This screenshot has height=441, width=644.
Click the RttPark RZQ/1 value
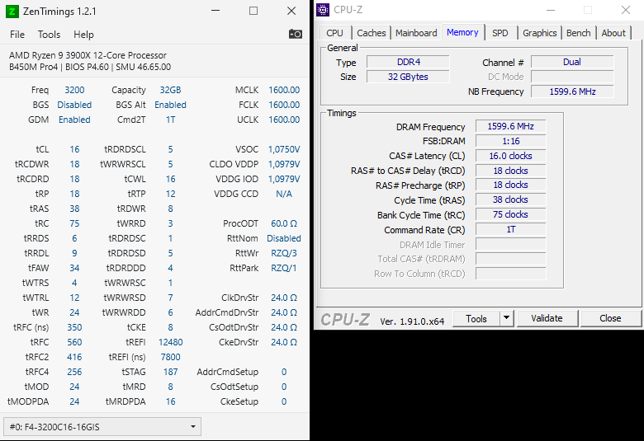pyautogui.click(x=284, y=268)
